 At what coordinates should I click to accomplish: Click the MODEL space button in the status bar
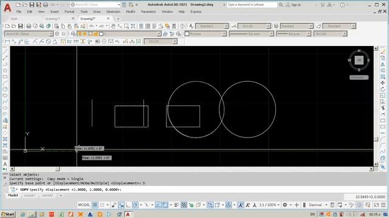pyautogui.click(x=84, y=205)
